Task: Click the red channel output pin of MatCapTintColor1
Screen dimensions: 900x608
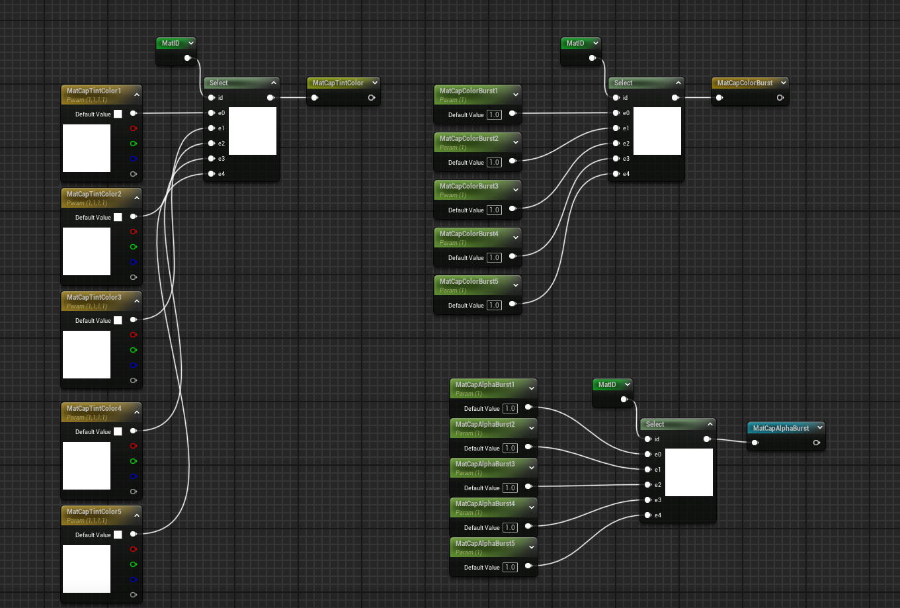Action: point(134,128)
